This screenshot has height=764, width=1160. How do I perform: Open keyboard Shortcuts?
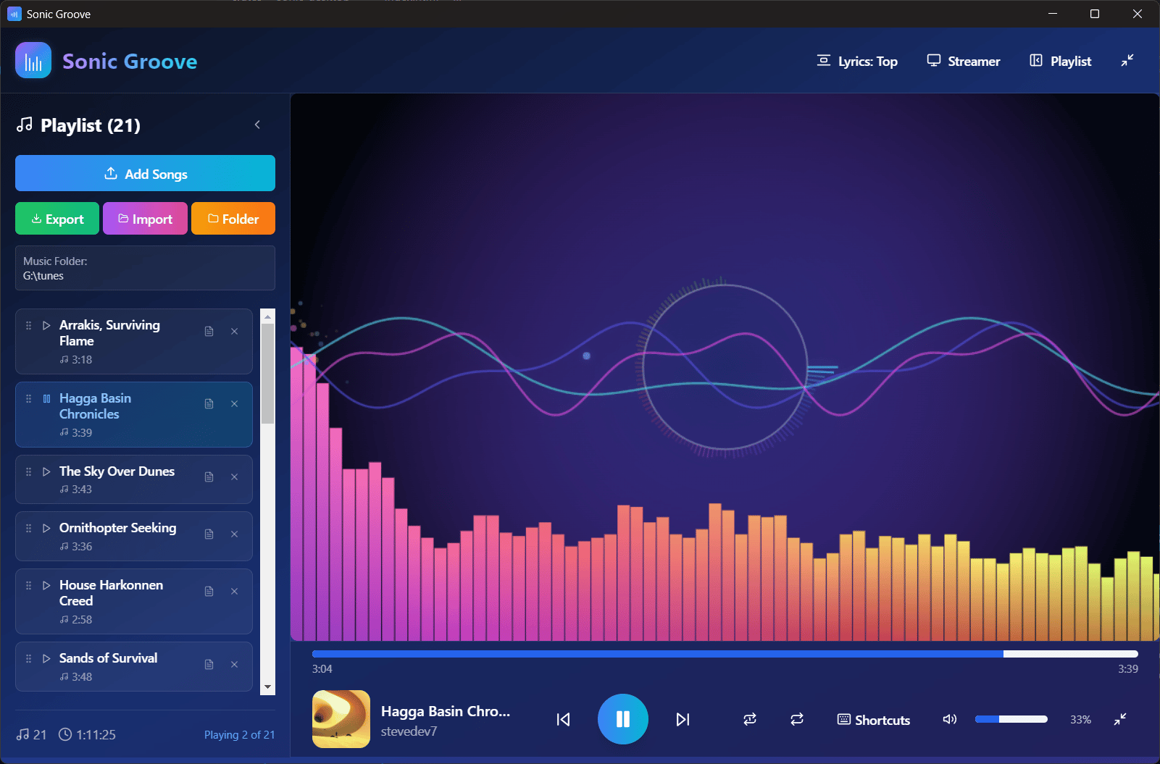(x=874, y=719)
